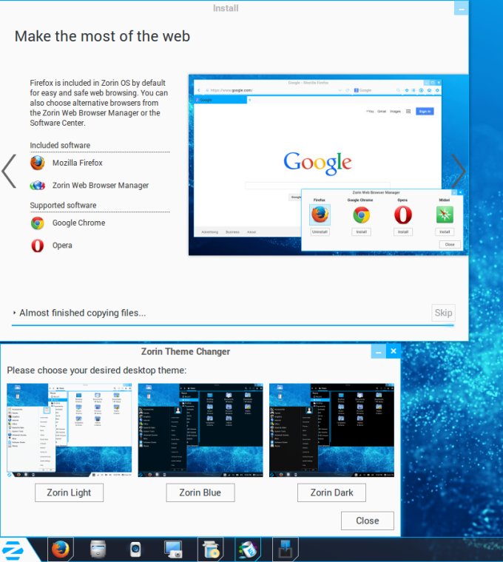
Task: Expand the copying files details triangle
Action: coord(14,313)
